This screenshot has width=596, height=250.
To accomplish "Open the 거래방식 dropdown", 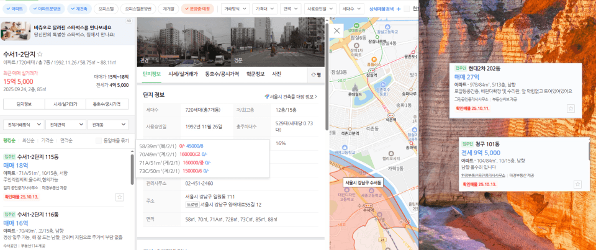I will coord(235,9).
